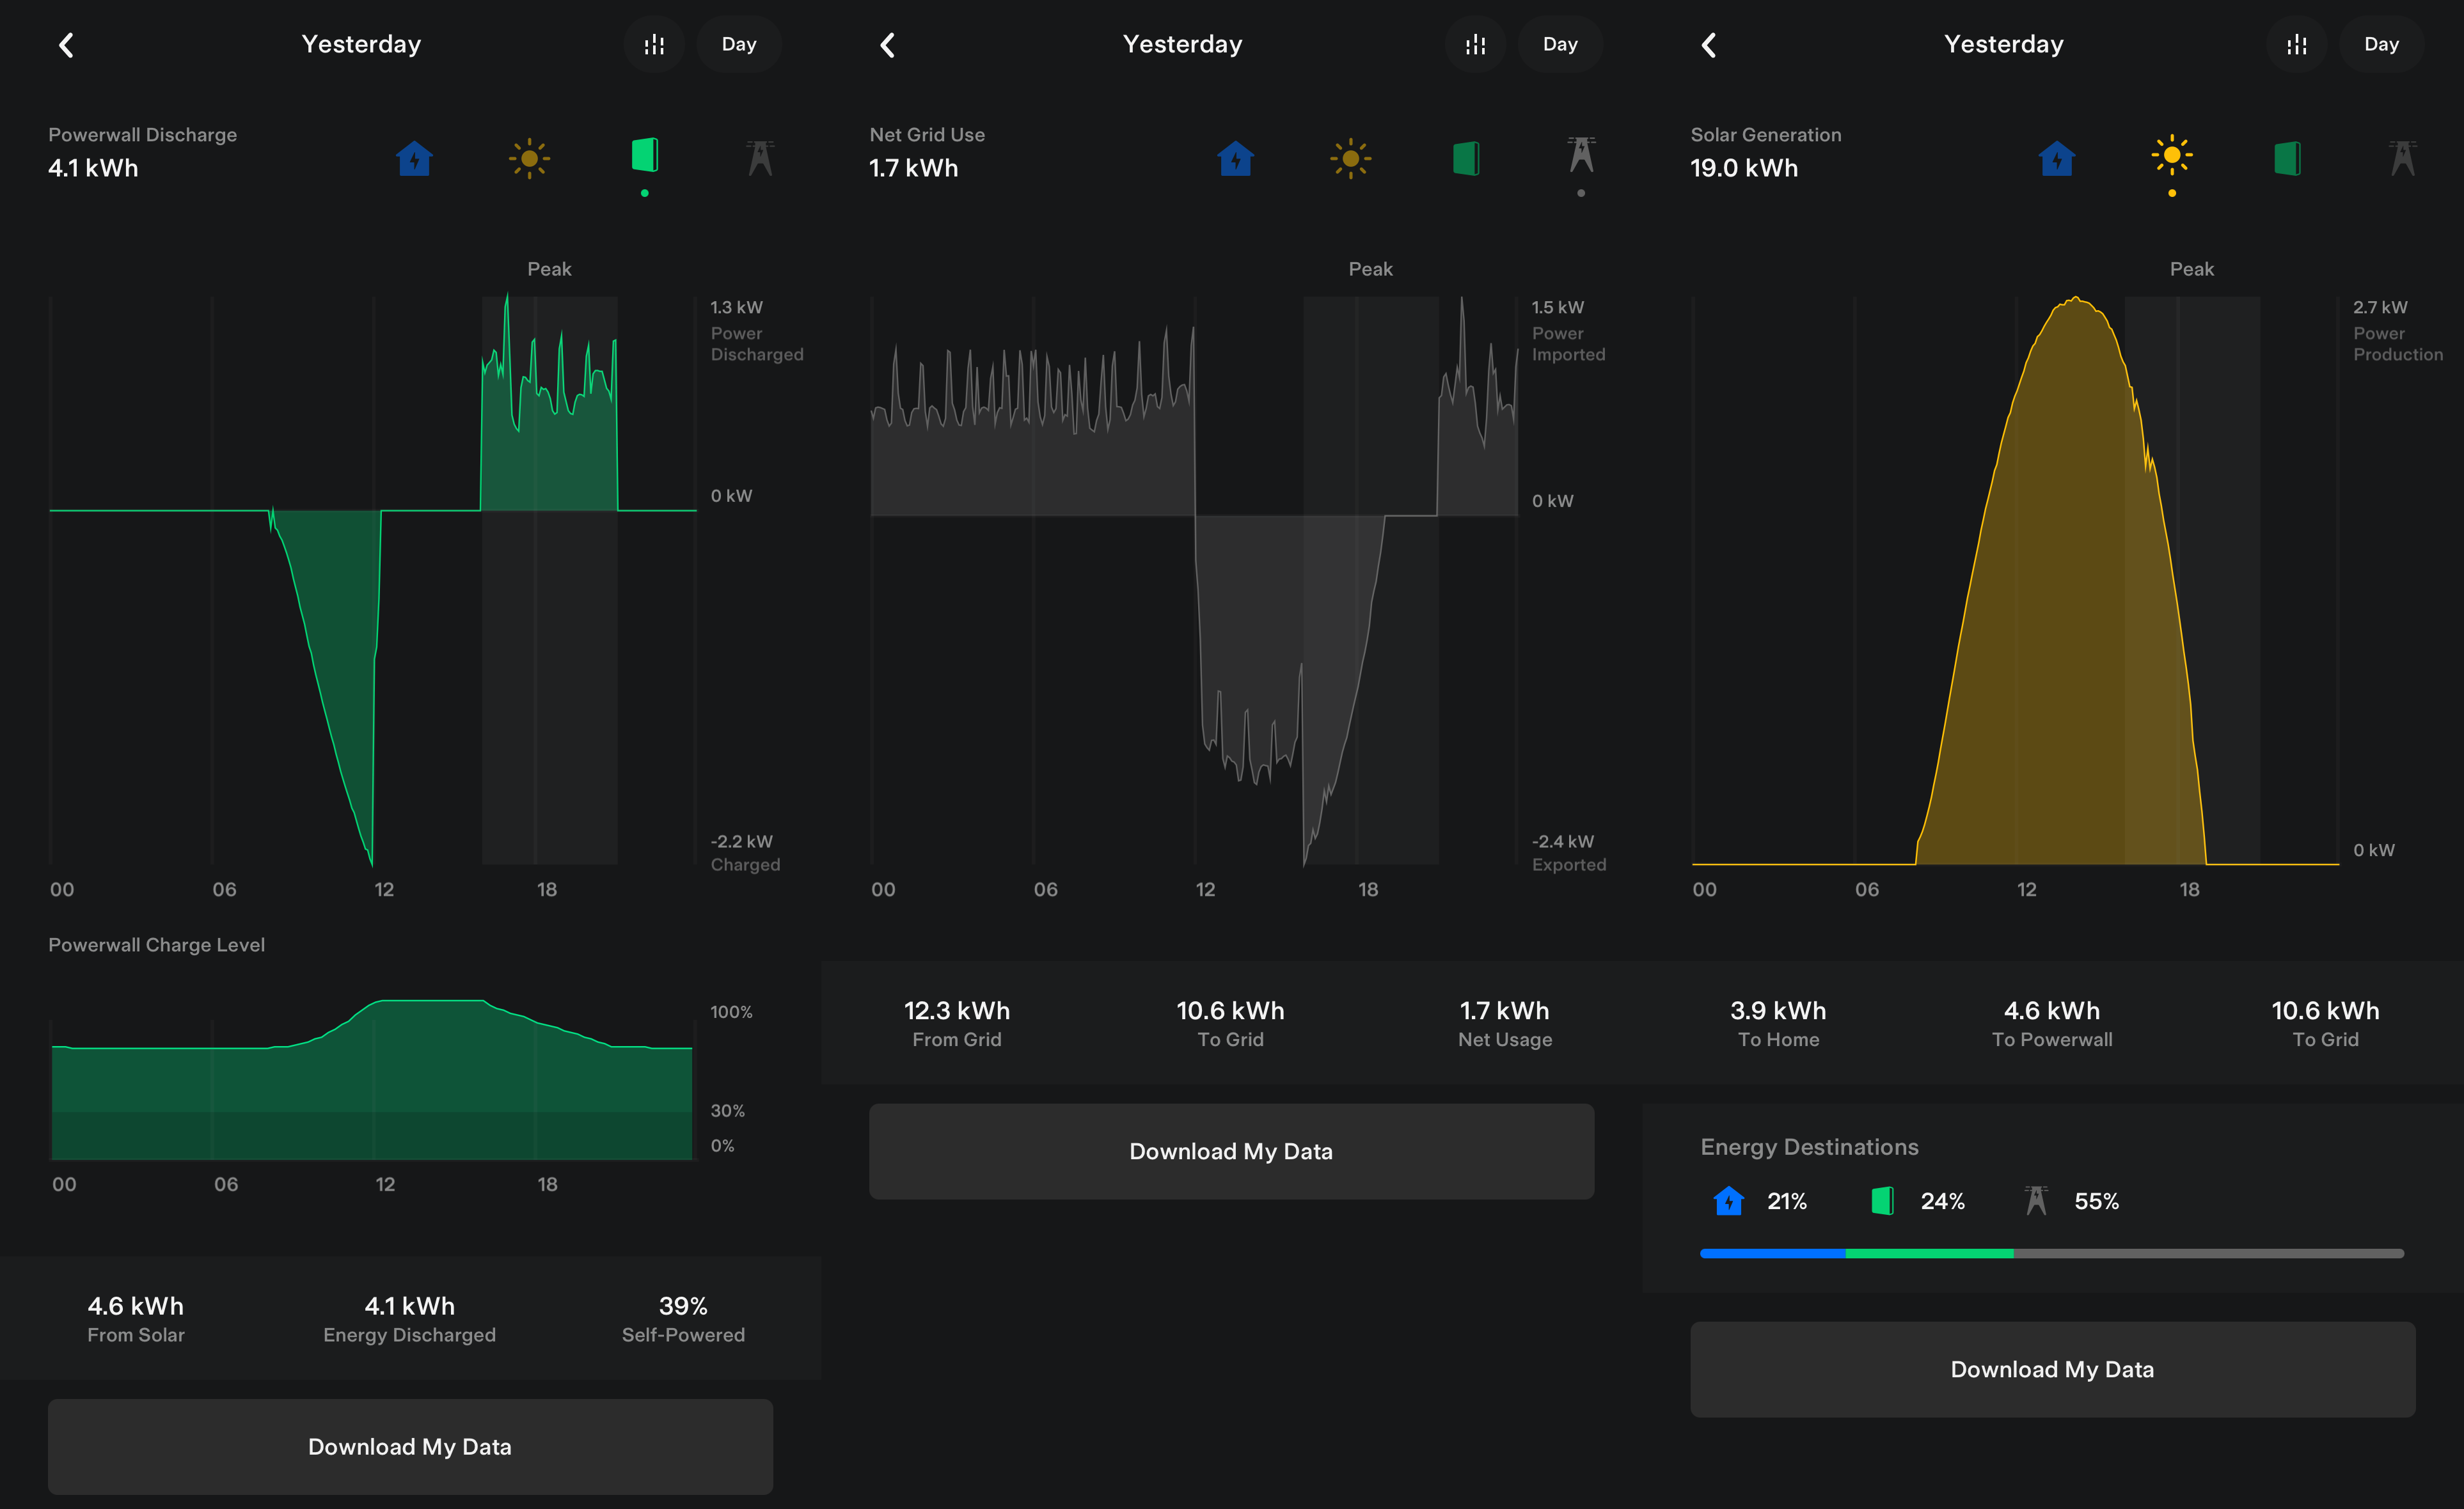Click home icon next to 21% in Energy Destinations

pos(1728,1200)
